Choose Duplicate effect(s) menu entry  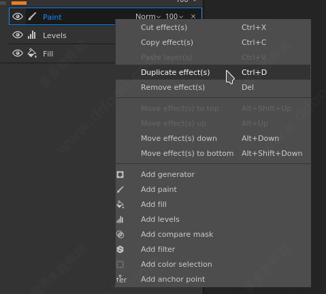[213, 72]
